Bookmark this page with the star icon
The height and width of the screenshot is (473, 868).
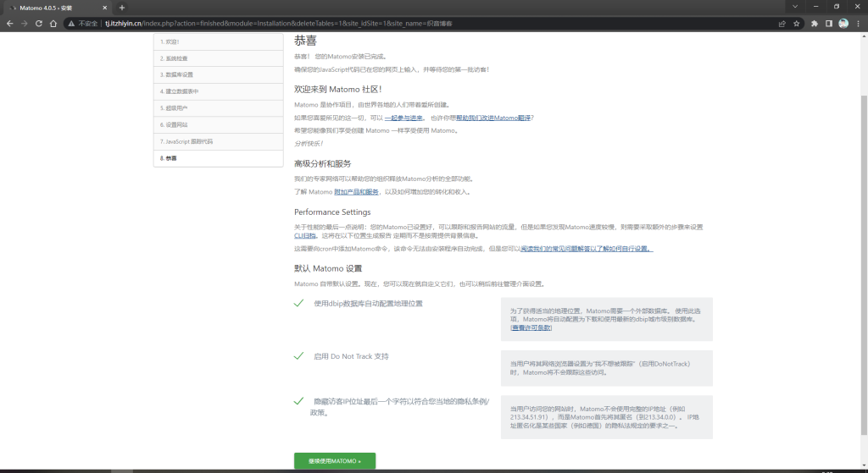pos(797,23)
